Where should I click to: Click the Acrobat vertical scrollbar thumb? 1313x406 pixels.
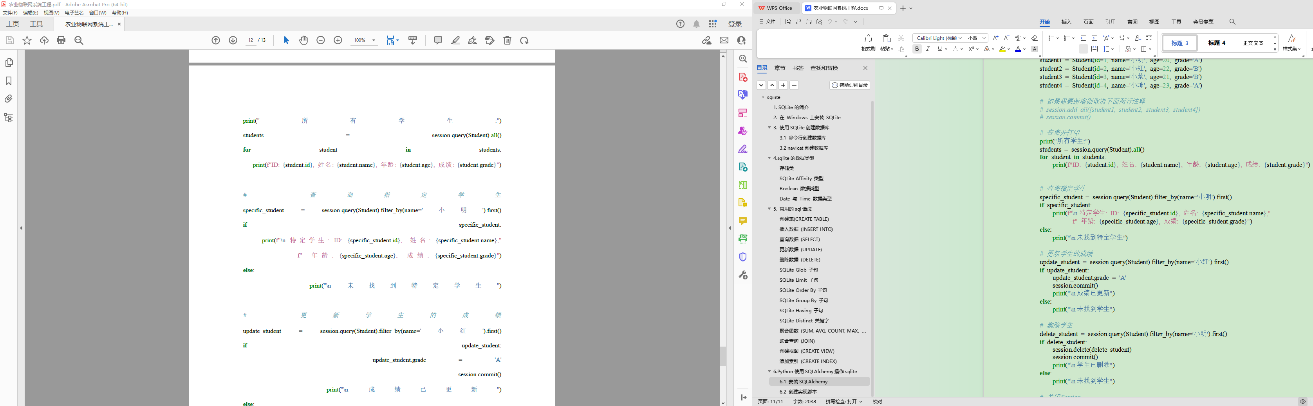coord(723,356)
